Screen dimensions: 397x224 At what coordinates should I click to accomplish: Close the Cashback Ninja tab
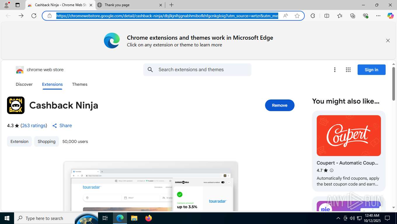(91, 5)
